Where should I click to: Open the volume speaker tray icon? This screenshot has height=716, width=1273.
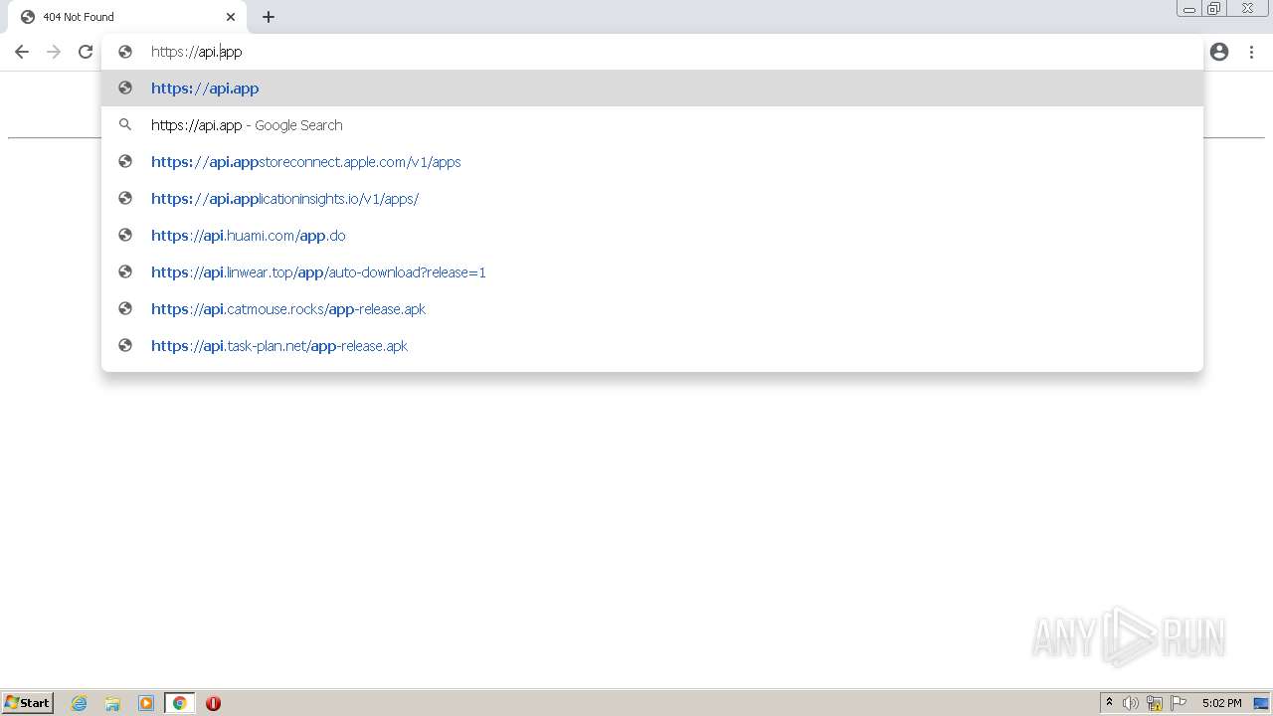tap(1131, 703)
